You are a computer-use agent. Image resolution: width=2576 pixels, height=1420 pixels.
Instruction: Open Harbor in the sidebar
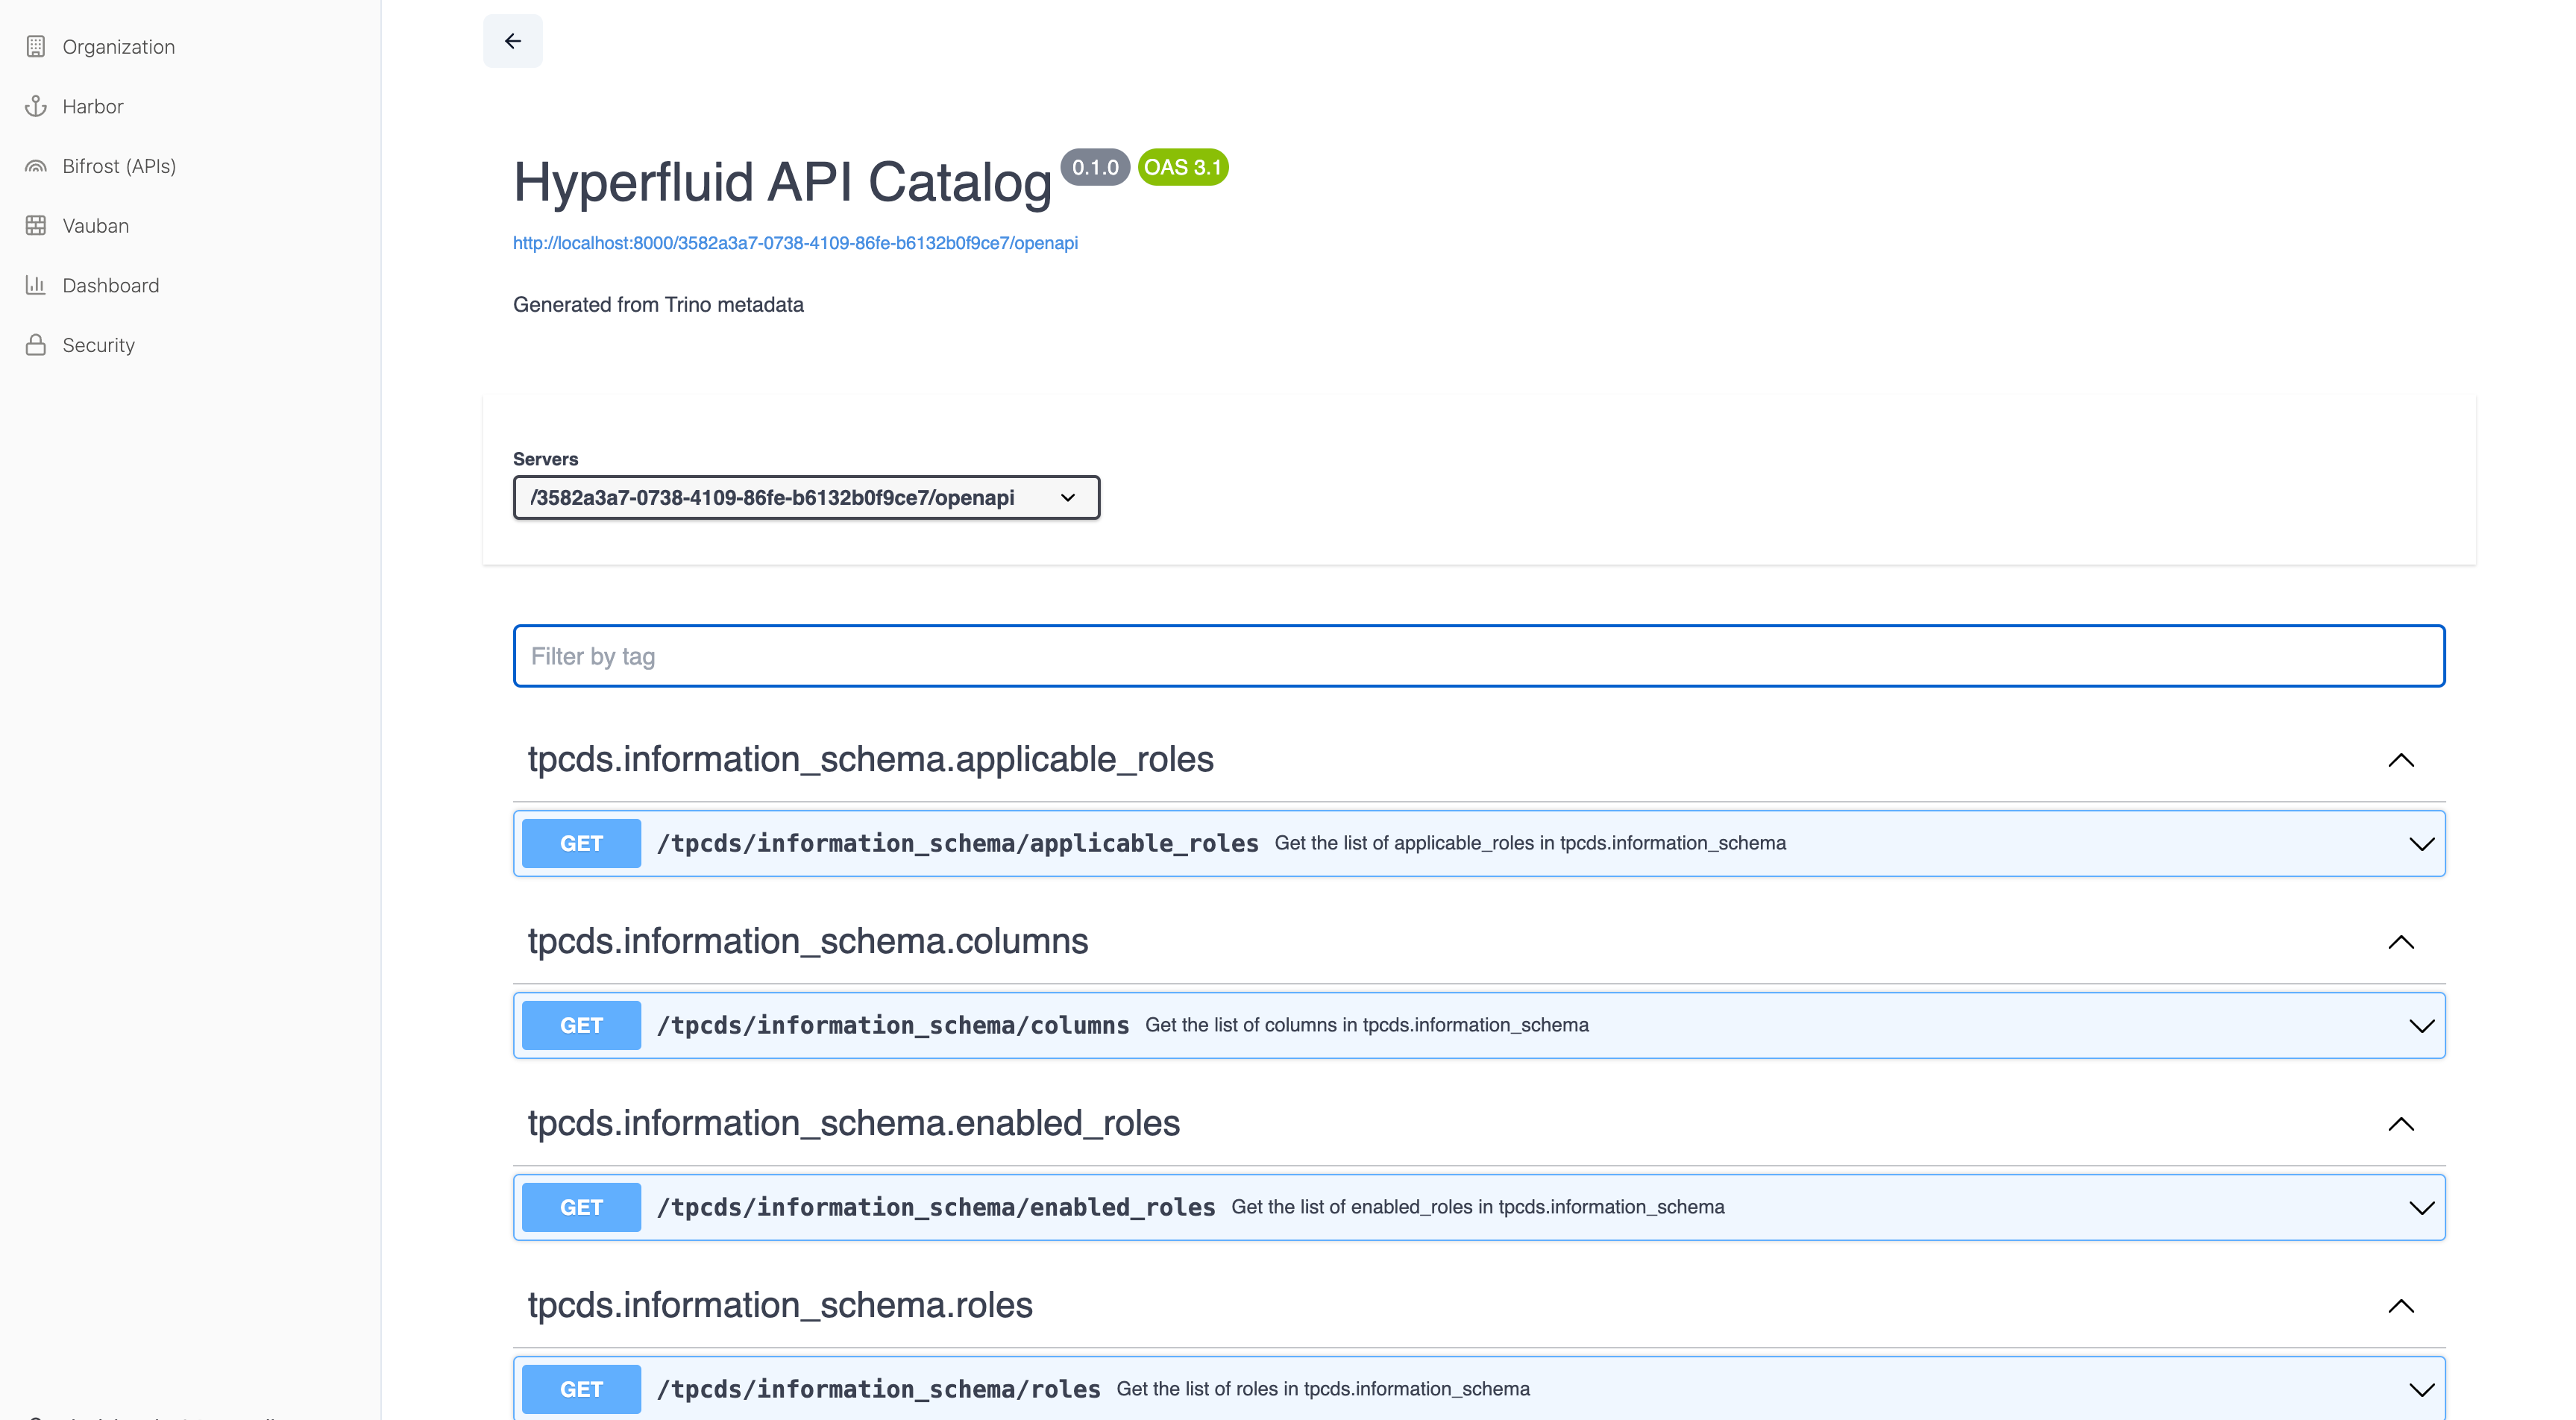[93, 107]
